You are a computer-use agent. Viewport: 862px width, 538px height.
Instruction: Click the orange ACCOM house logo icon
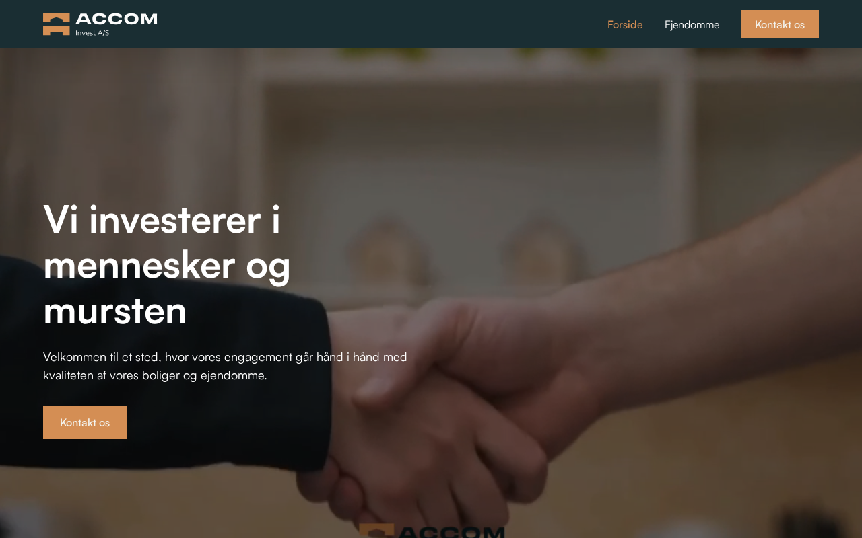pos(57,24)
